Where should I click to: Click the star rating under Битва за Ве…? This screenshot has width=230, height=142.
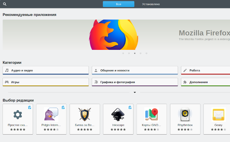(85, 129)
